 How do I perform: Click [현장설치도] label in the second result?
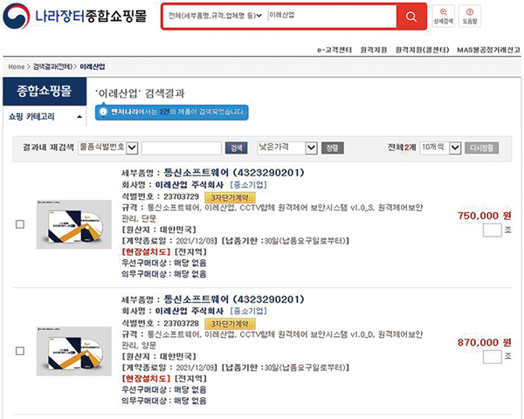point(147,379)
